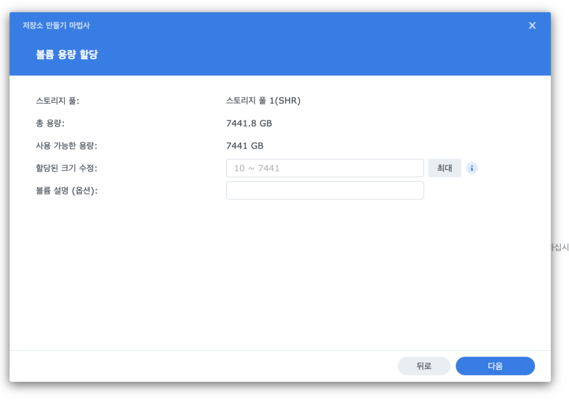Close the 저장소 만들기 마법사 dialog

pyautogui.click(x=532, y=26)
